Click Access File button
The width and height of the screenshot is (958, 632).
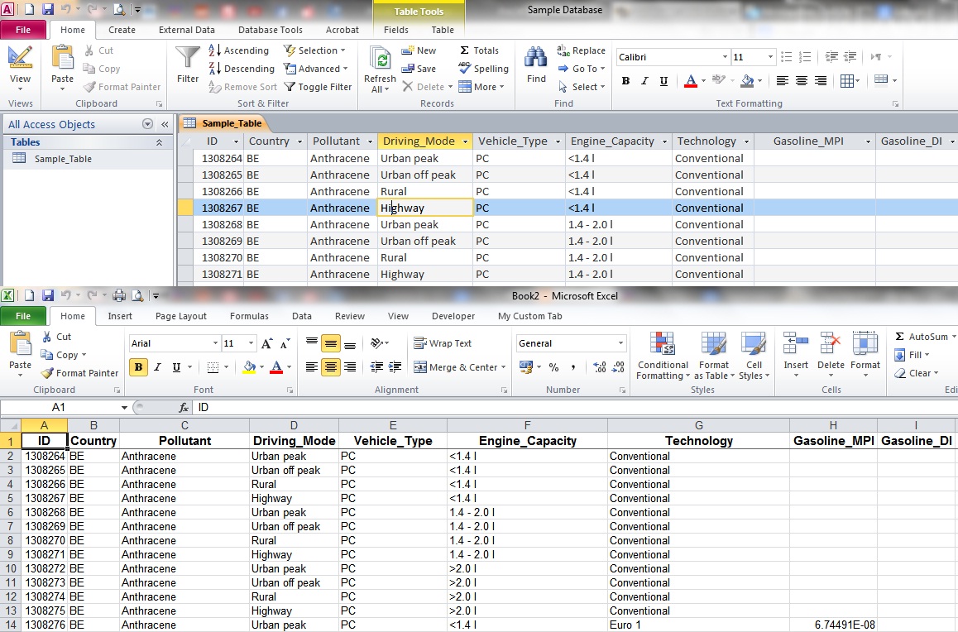23,29
